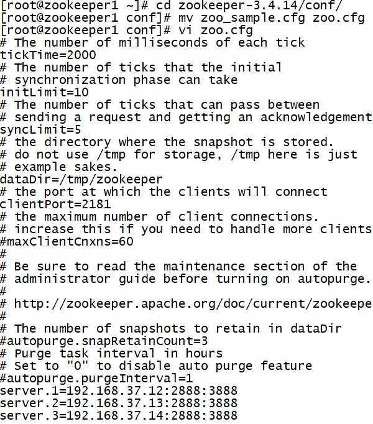This screenshot has width=373, height=424.
Task: Click the server.3=192.168.37.14 entry
Action: pos(119,416)
